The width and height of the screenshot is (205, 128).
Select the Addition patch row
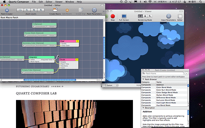tap(164, 85)
